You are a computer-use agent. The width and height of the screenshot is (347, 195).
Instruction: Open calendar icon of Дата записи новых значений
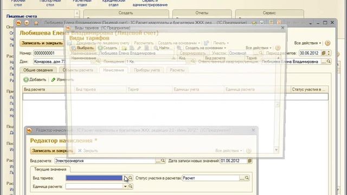pyautogui.click(x=249, y=161)
